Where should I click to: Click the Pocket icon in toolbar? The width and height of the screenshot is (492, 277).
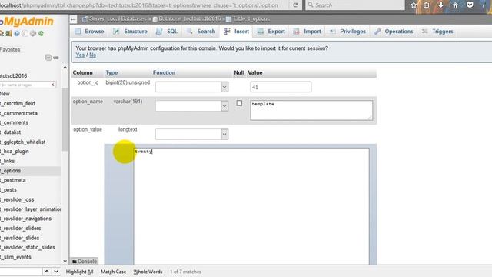coord(470,5)
